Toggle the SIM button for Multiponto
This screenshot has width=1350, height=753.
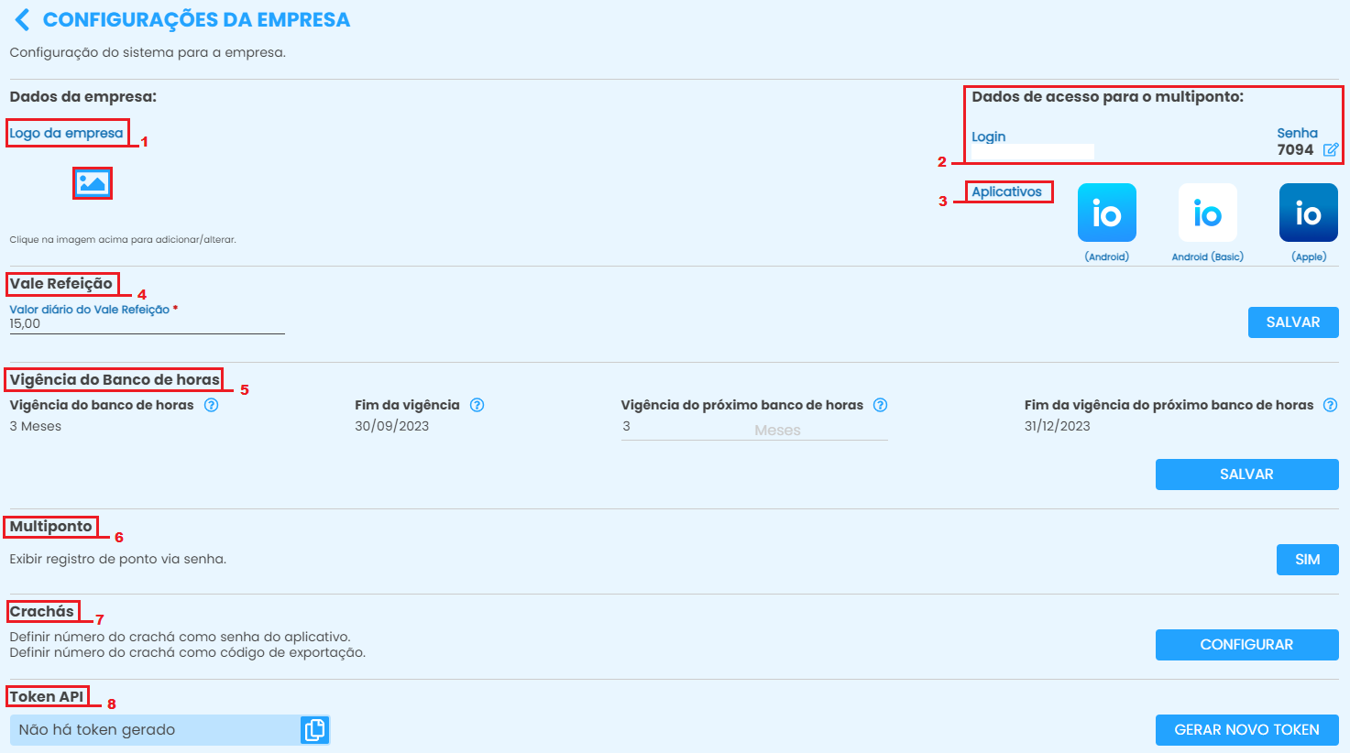[x=1307, y=560]
